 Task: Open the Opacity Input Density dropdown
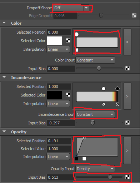pyautogui.click(x=95, y=169)
